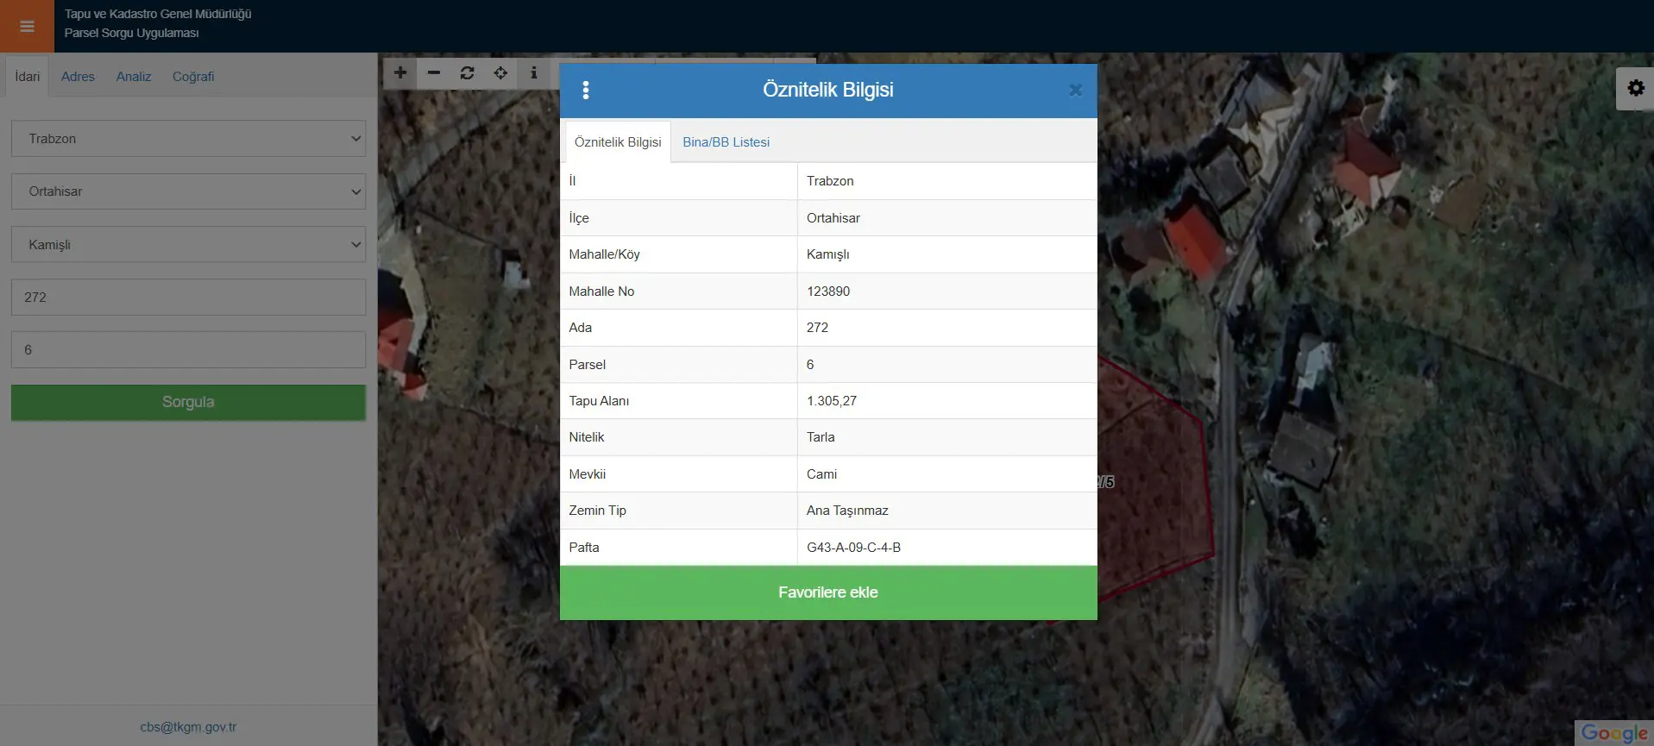This screenshot has height=746, width=1654.
Task: Open the three-dot menu in Öznitelik Bilgisi dialog
Action: click(x=586, y=90)
